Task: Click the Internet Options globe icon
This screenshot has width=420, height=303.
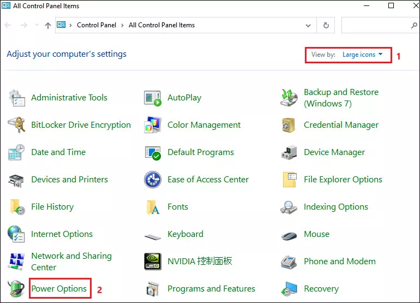Action: (x=16, y=234)
